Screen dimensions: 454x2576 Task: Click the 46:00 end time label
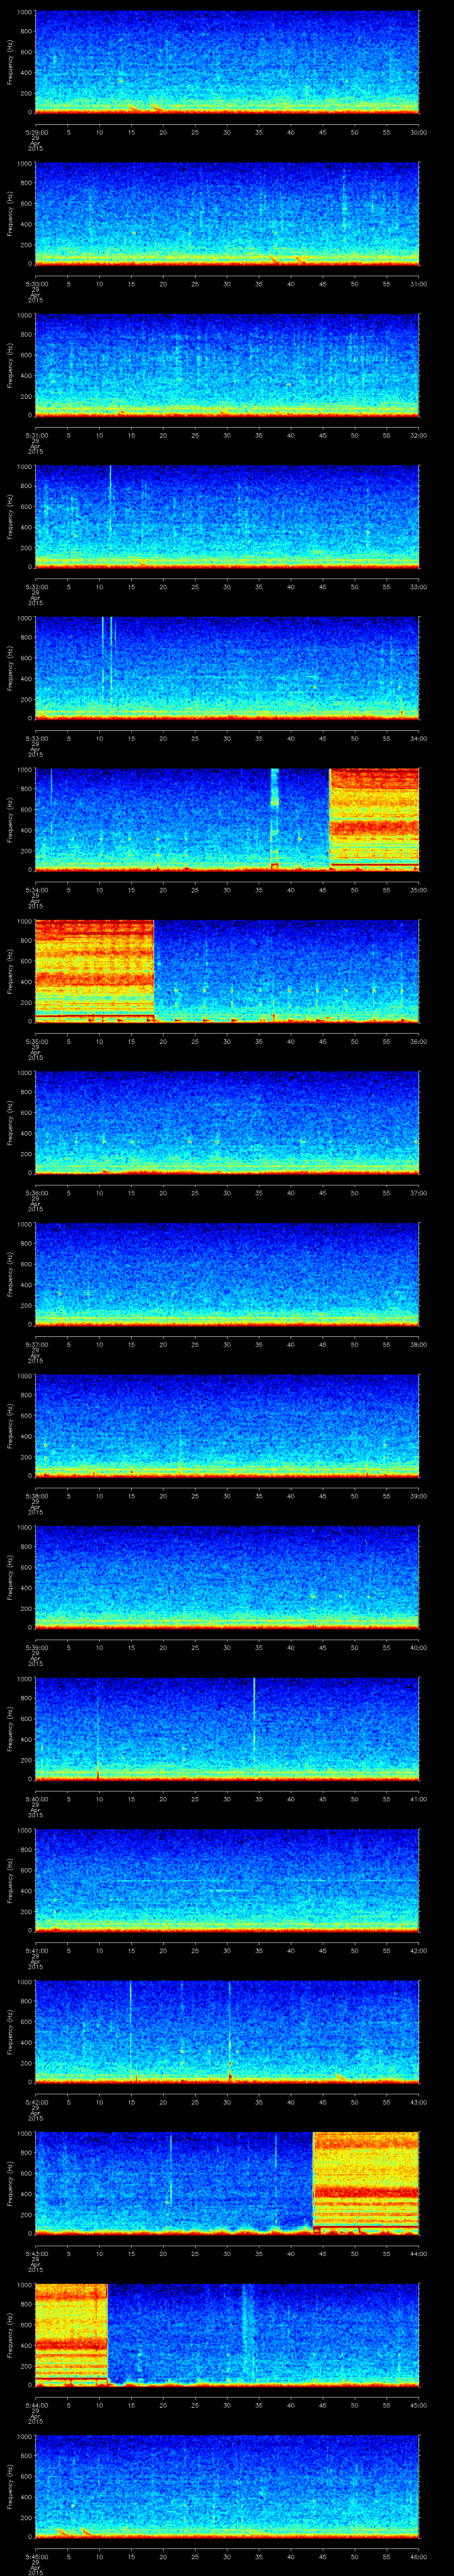418,2556
